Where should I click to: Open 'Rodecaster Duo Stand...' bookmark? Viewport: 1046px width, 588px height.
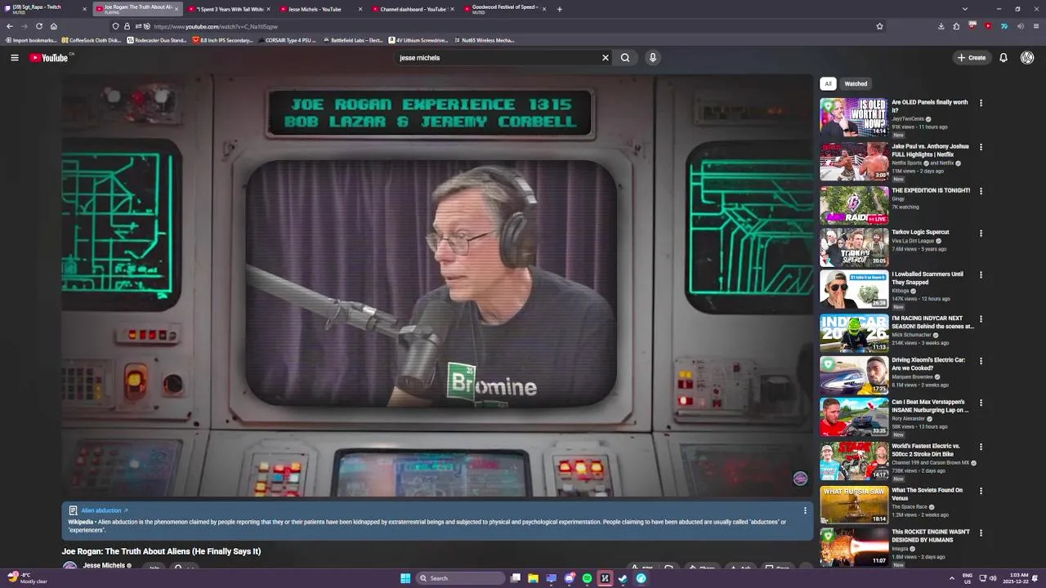(157, 40)
